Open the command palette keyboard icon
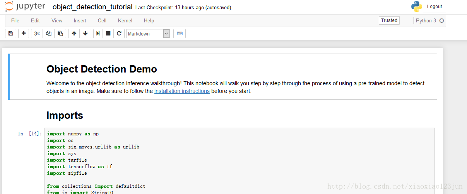The image size is (467, 194). click(x=180, y=34)
